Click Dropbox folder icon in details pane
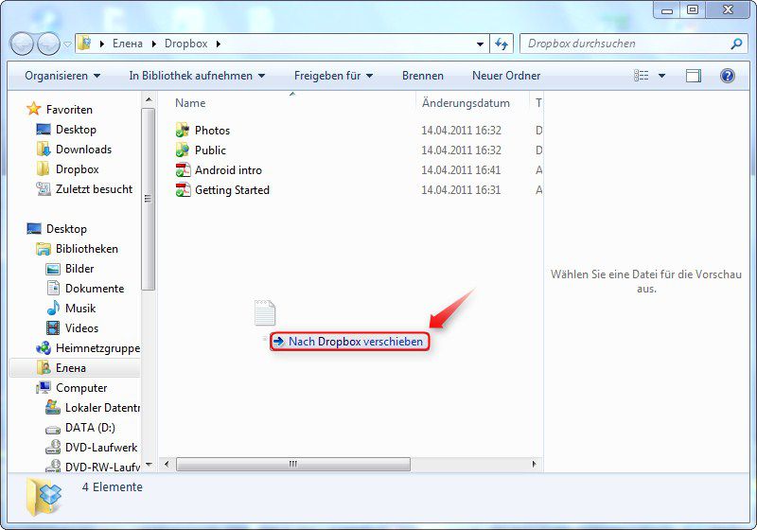757x530 pixels. pos(44,496)
